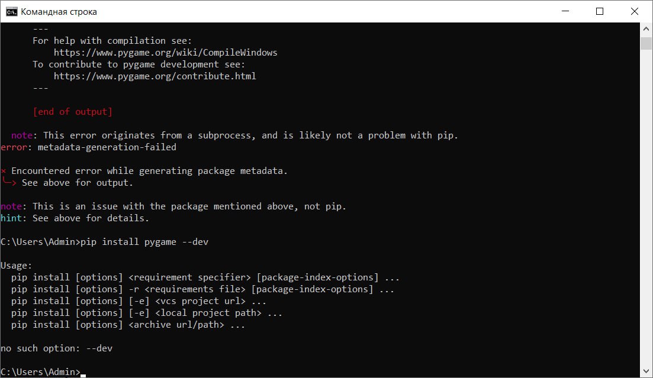Open the Command Prompt system menu icon

[x=11, y=11]
